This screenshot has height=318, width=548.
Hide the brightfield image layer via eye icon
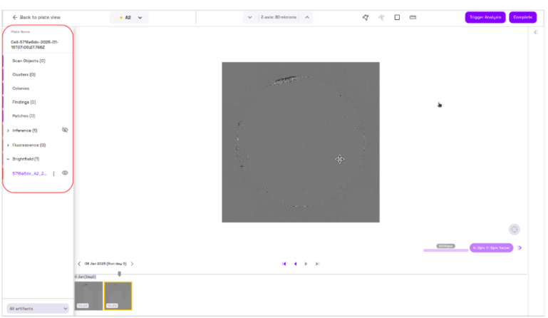point(65,173)
